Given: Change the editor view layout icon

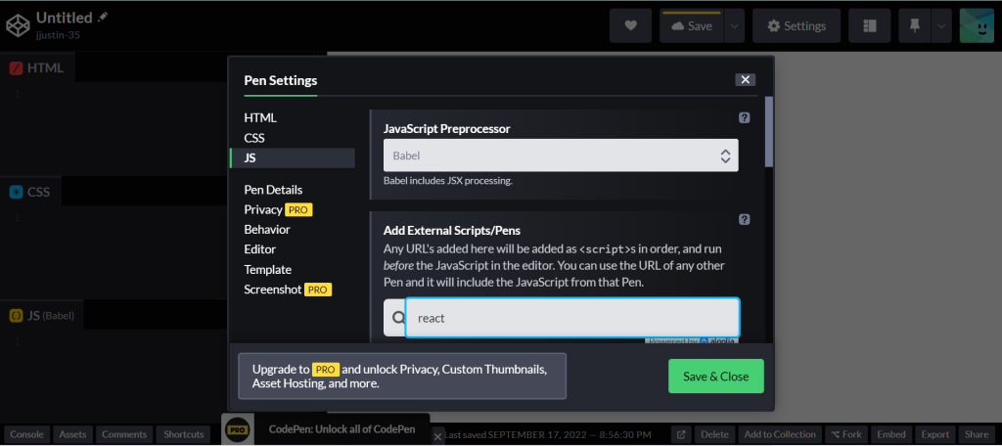Looking at the screenshot, I should click(869, 25).
